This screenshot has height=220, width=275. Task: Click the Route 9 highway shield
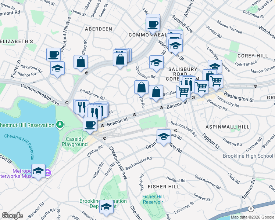click(x=251, y=209)
